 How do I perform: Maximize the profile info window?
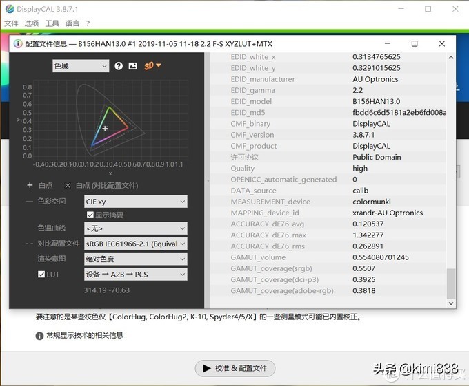tap(415, 44)
